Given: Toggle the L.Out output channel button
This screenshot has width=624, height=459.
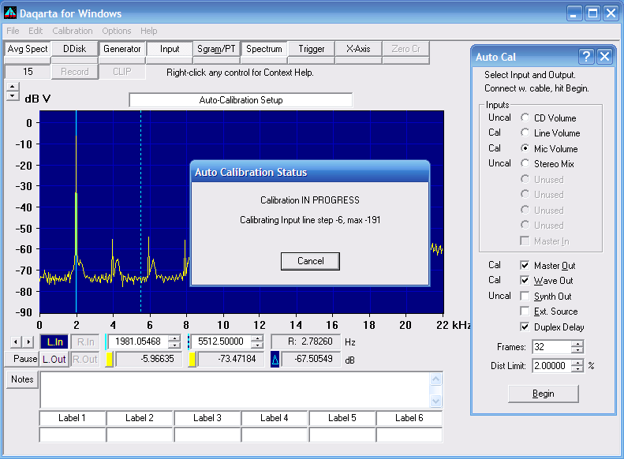Looking at the screenshot, I should pos(54,360).
